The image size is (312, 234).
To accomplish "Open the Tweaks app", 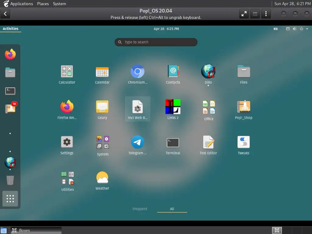I will (243, 145).
